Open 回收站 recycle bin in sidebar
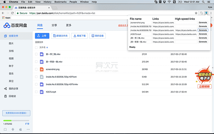The width and height of the screenshot is (214, 134). (5, 96)
